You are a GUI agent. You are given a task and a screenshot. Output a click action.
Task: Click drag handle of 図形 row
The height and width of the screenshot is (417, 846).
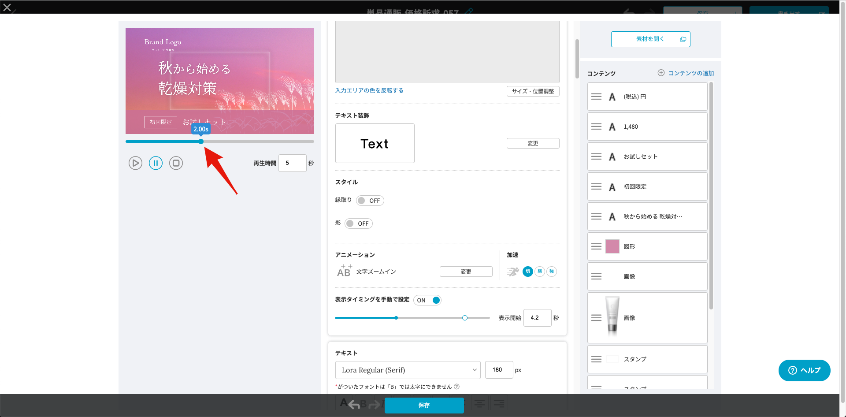point(596,246)
